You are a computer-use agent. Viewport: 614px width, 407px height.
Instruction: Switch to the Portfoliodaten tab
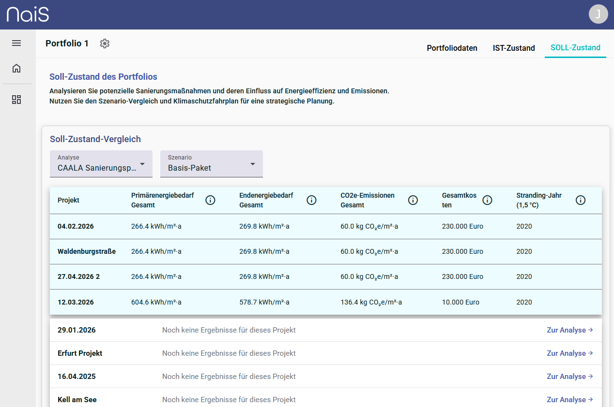pos(452,48)
